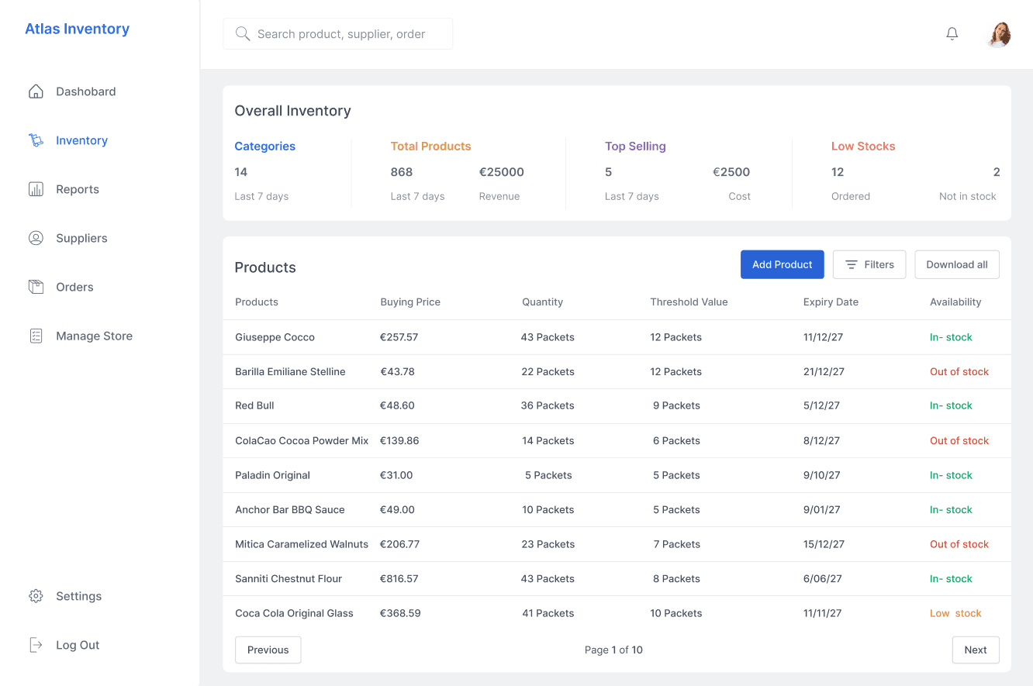
Task: Open the Suppliers menu item
Action: (x=81, y=238)
